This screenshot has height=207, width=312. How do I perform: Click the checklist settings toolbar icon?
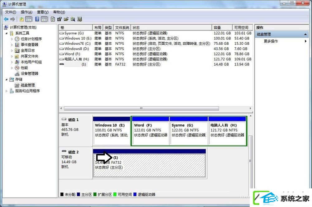pos(79,19)
